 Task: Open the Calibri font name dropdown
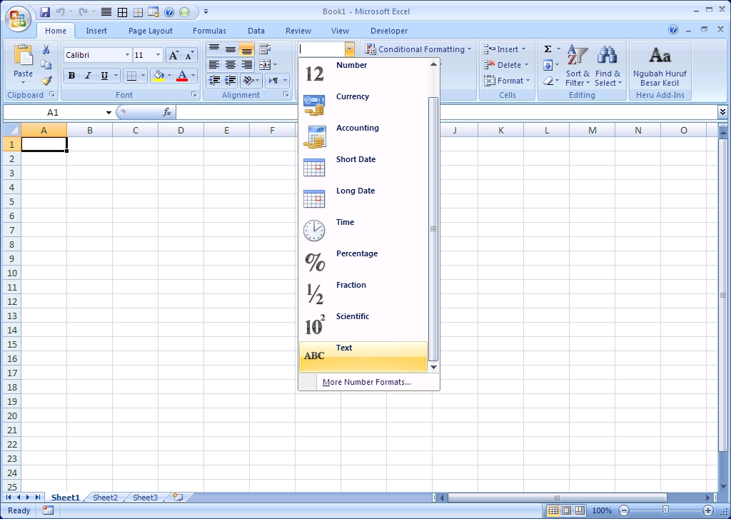(x=127, y=55)
